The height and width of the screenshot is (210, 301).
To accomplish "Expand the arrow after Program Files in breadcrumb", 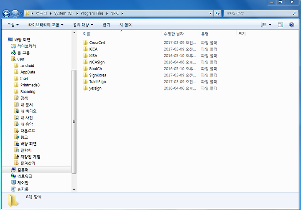I will 107,13.
